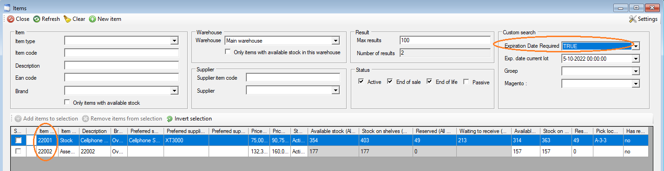
Task: Create a New item
Action: pos(105,19)
